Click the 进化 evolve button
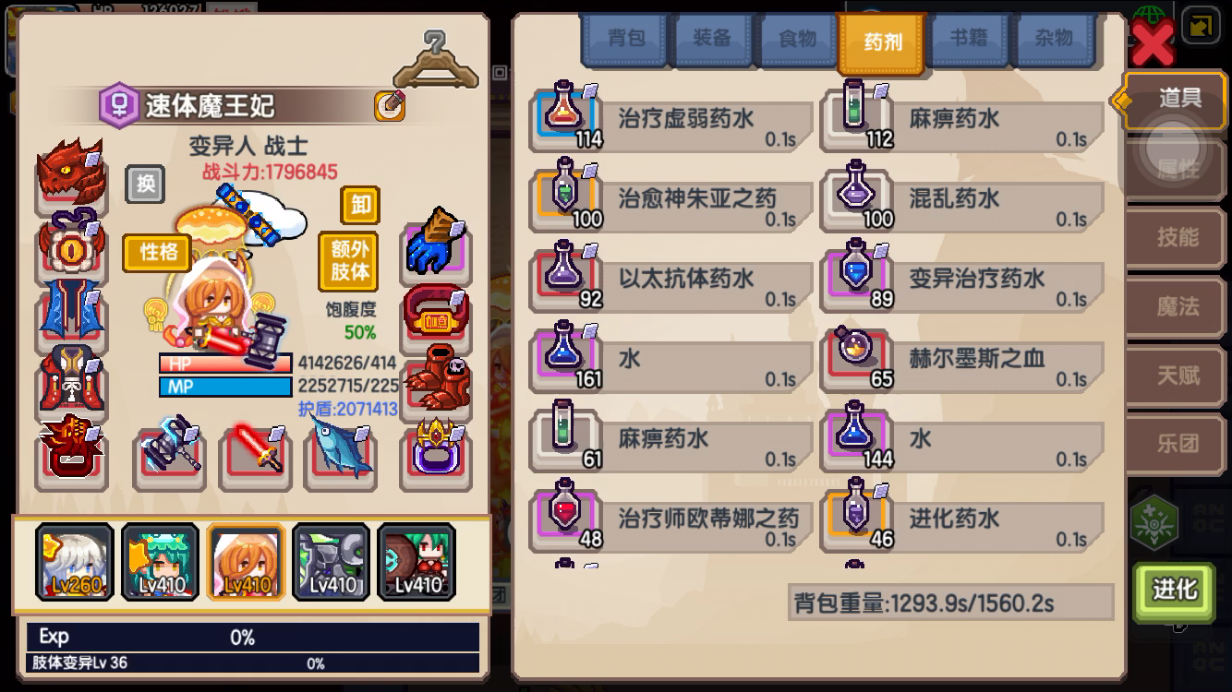Image resolution: width=1232 pixels, height=692 pixels. point(1174,589)
